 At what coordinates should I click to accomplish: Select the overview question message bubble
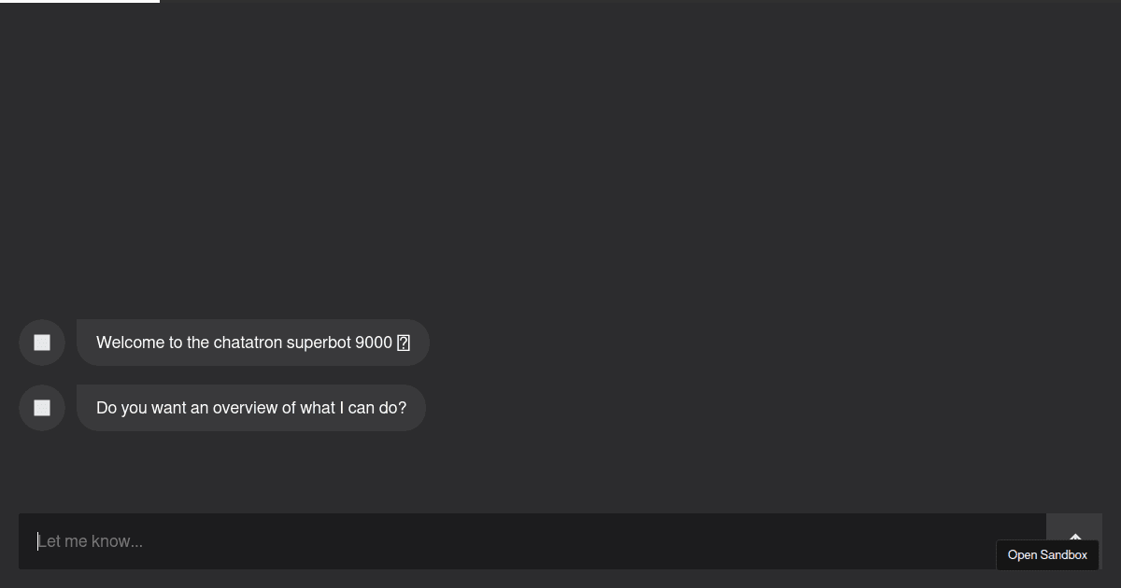pos(250,407)
